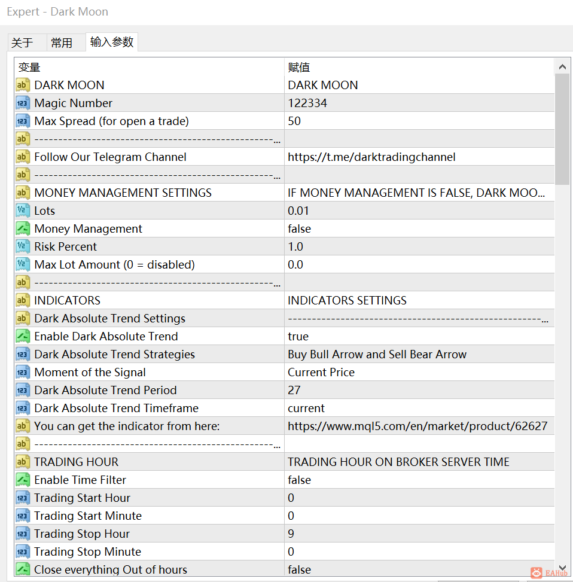Edit the Trading Stop Hour value 9

tap(419, 534)
